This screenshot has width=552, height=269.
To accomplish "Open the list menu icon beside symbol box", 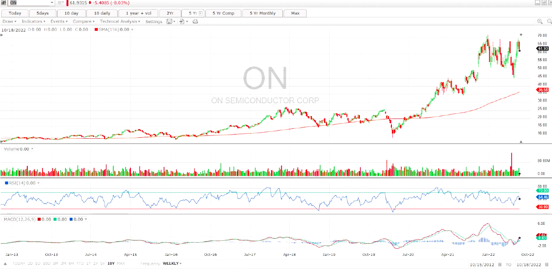I will click(x=61, y=3).
